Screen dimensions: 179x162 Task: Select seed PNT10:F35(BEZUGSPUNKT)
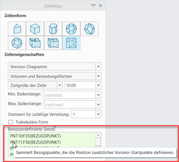tap(35, 136)
